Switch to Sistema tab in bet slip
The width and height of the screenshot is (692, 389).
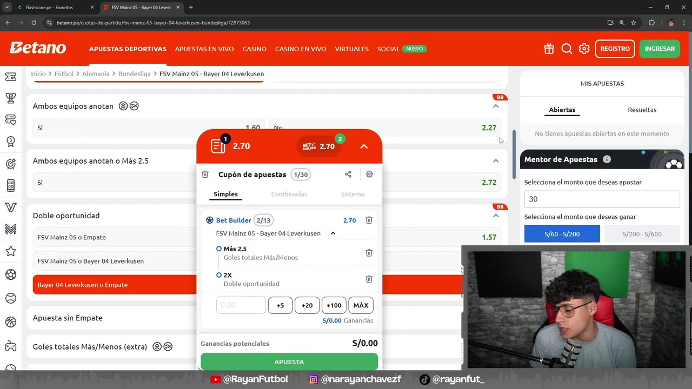352,194
